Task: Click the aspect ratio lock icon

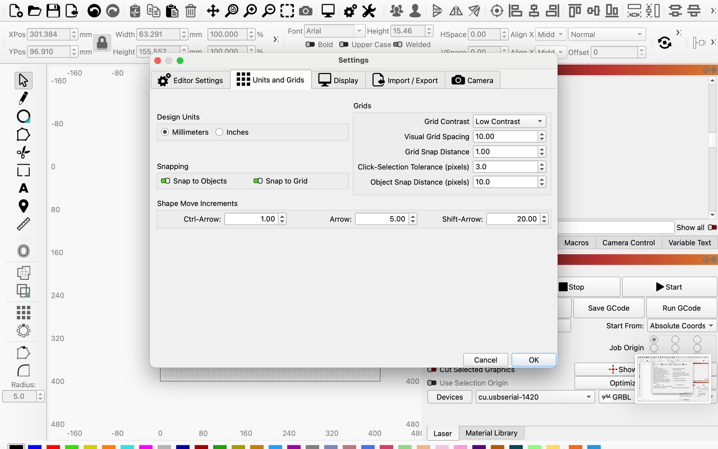Action: [102, 43]
